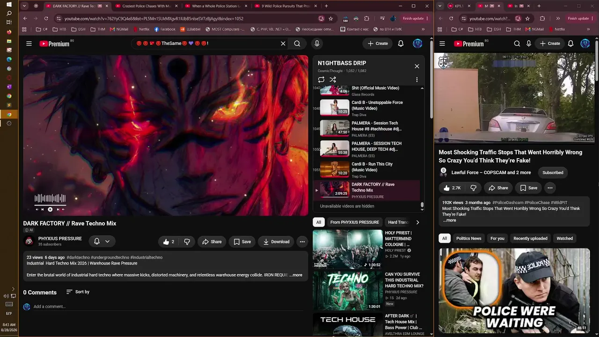Screen dimensions: 599x337
Task: Play Cardi B - Unstoppable Force from the playlist
Action: click(370, 108)
